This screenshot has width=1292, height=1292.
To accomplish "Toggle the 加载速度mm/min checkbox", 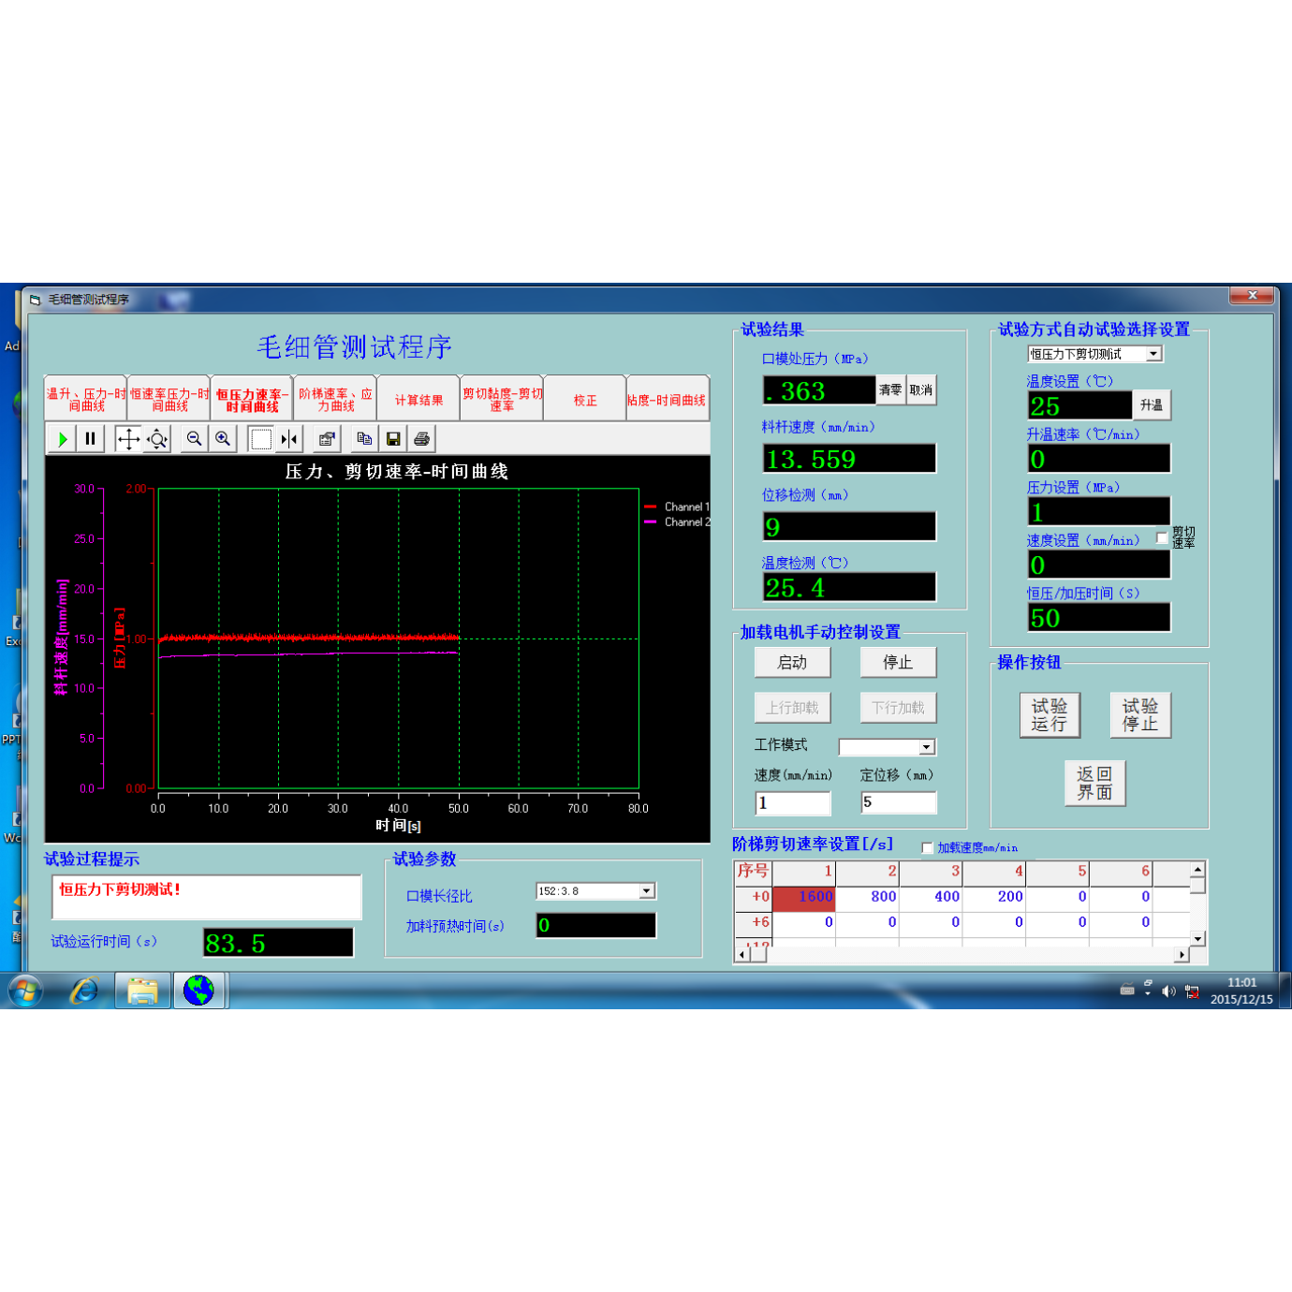I will pos(927,848).
